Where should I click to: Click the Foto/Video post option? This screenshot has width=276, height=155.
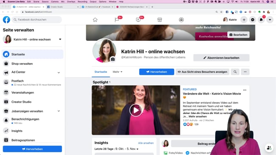tap(173, 153)
